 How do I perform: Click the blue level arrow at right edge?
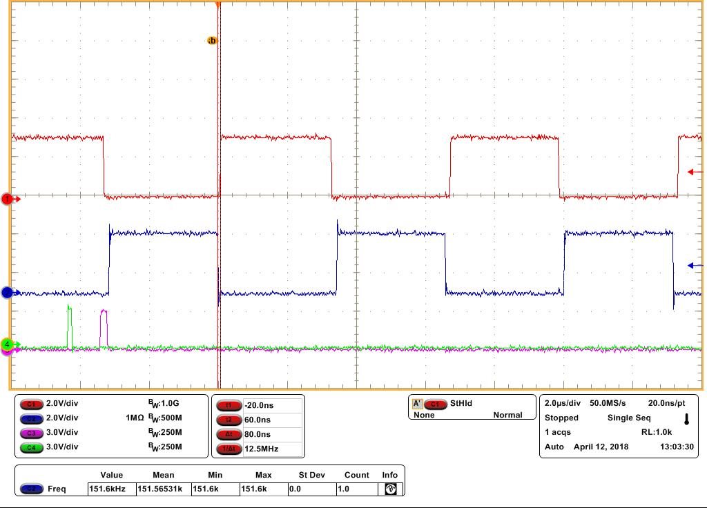click(x=695, y=266)
